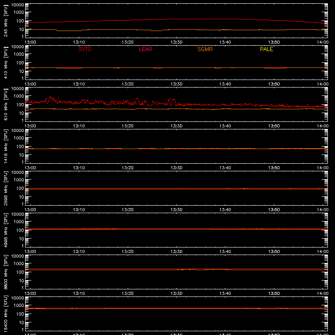The height and width of the screenshot is (335, 335).
Task: Select the 15400 MHz [SFU] axis label
Action: pos(6,314)
